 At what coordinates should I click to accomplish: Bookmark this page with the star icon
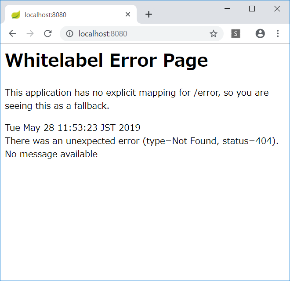[214, 34]
